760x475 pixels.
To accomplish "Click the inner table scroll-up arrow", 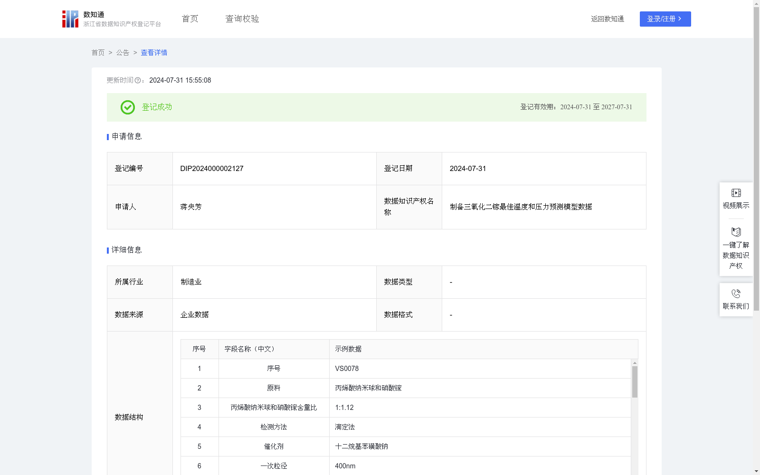I will click(x=635, y=363).
